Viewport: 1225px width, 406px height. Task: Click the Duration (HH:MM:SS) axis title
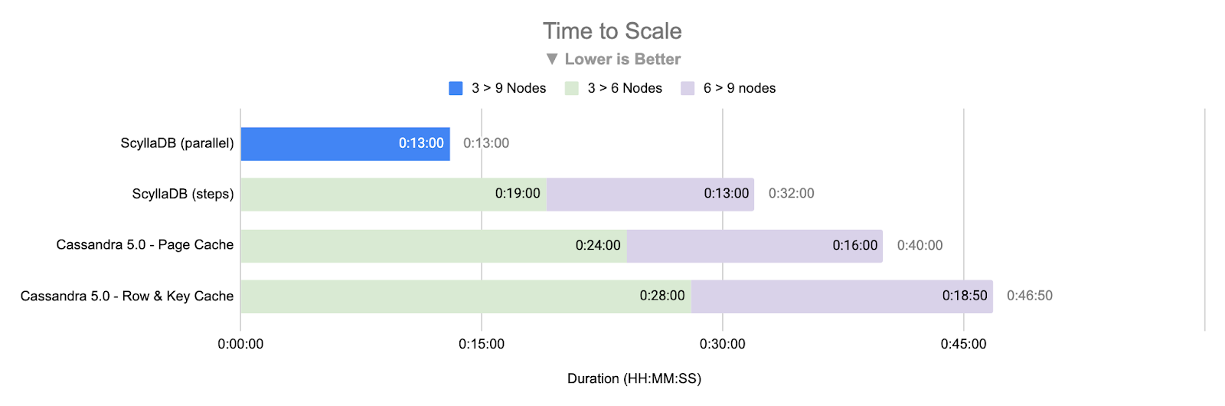click(634, 378)
